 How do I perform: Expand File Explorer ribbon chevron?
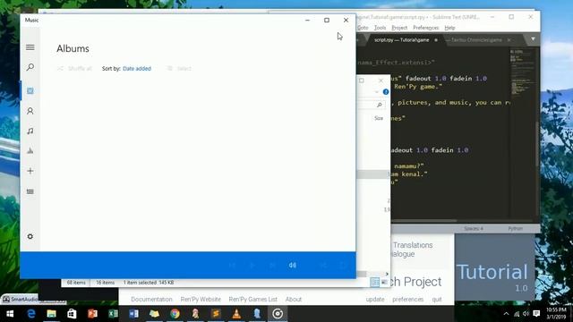tap(377, 92)
